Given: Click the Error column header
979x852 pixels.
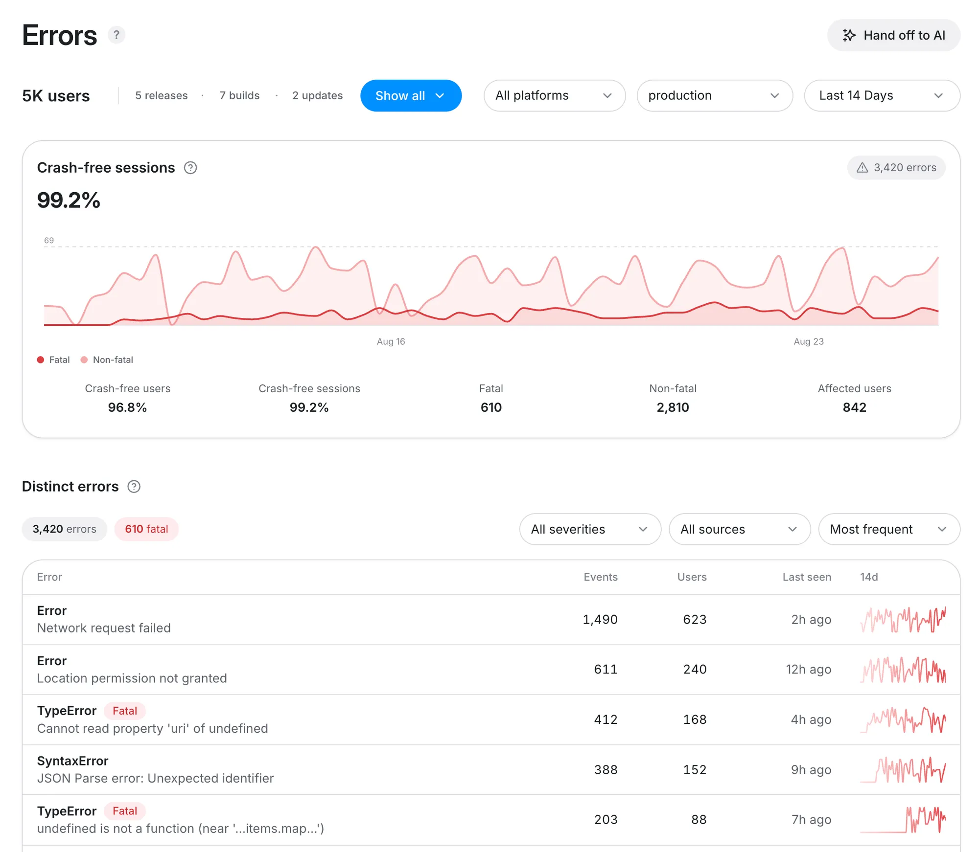Looking at the screenshot, I should (49, 577).
